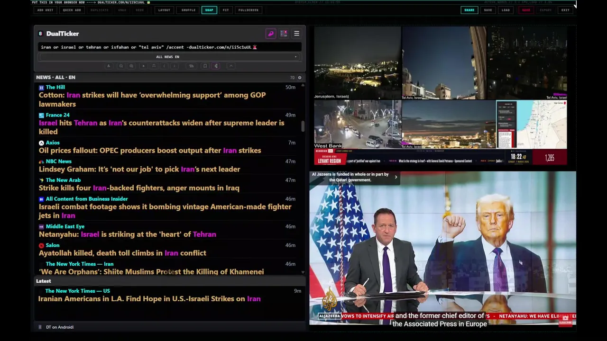Click the news list scrollbar thumb
Screen dimensions: 607x341
click(x=303, y=126)
